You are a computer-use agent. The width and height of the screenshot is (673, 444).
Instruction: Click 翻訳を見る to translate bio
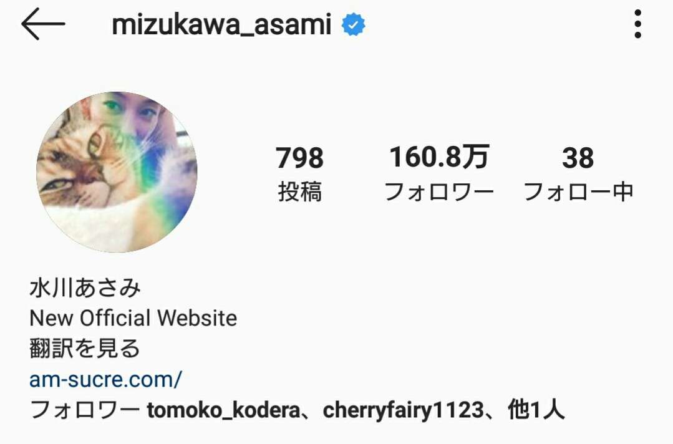point(85,348)
